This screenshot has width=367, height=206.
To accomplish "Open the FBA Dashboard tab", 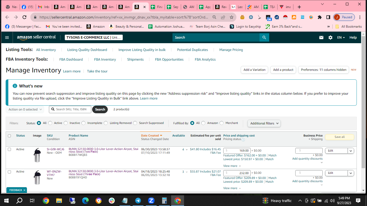I will click(x=71, y=60).
